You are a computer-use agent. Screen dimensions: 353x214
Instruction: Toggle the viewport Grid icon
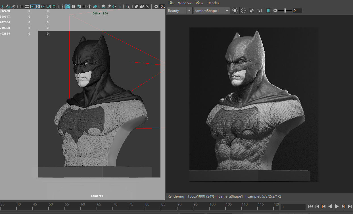point(21,6)
